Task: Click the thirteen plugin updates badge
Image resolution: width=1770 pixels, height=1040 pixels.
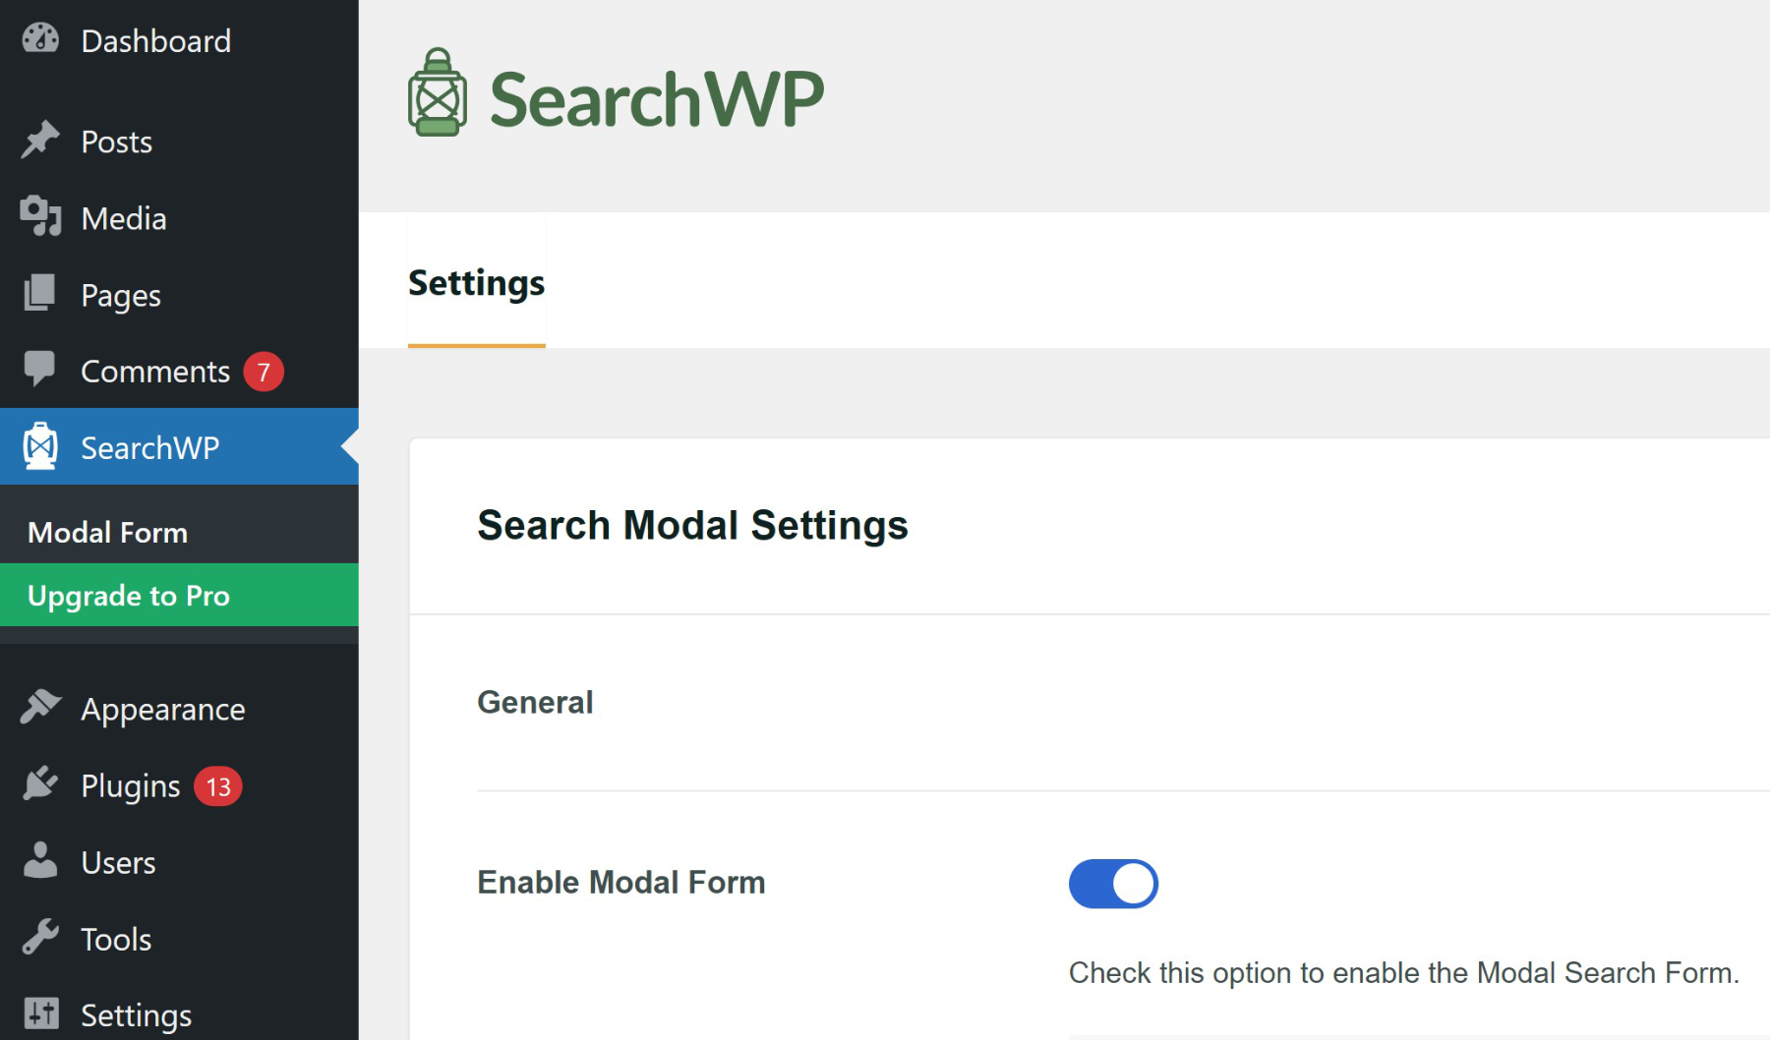Action: tap(218, 785)
